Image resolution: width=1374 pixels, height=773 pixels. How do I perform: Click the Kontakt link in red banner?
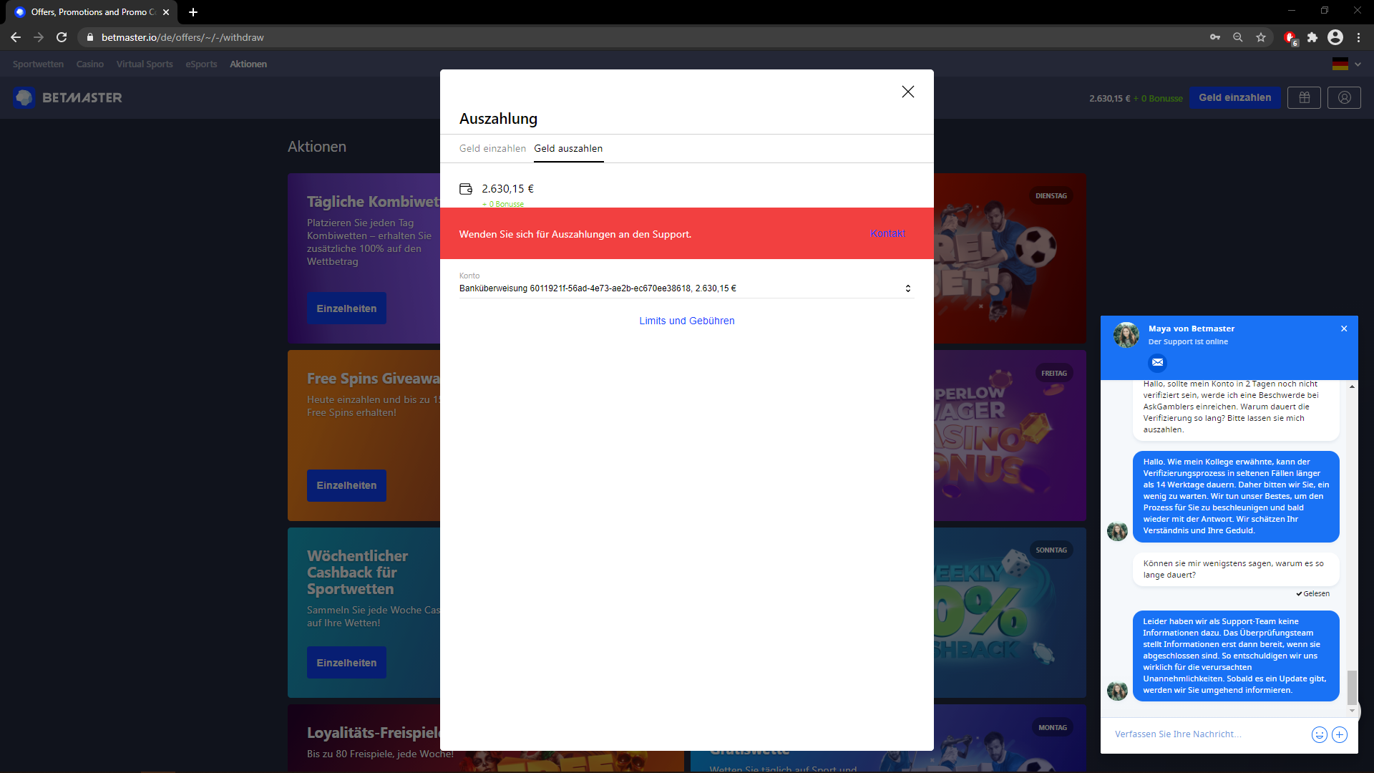click(887, 233)
